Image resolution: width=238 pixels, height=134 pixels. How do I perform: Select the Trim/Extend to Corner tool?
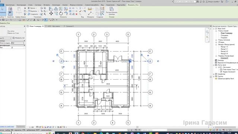coord(66,13)
